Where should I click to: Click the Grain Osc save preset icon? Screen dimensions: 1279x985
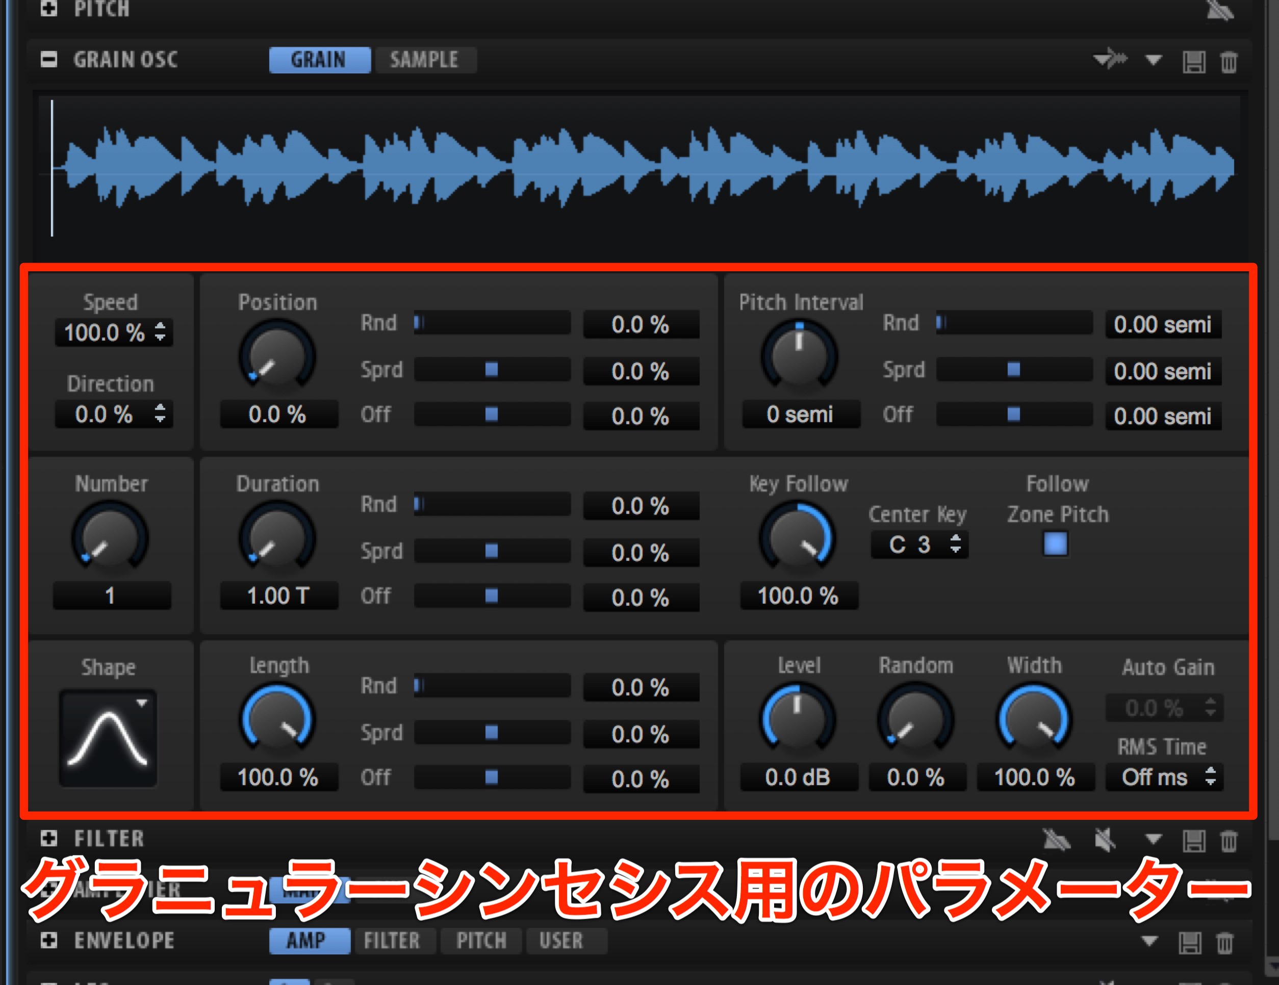pyautogui.click(x=1193, y=62)
